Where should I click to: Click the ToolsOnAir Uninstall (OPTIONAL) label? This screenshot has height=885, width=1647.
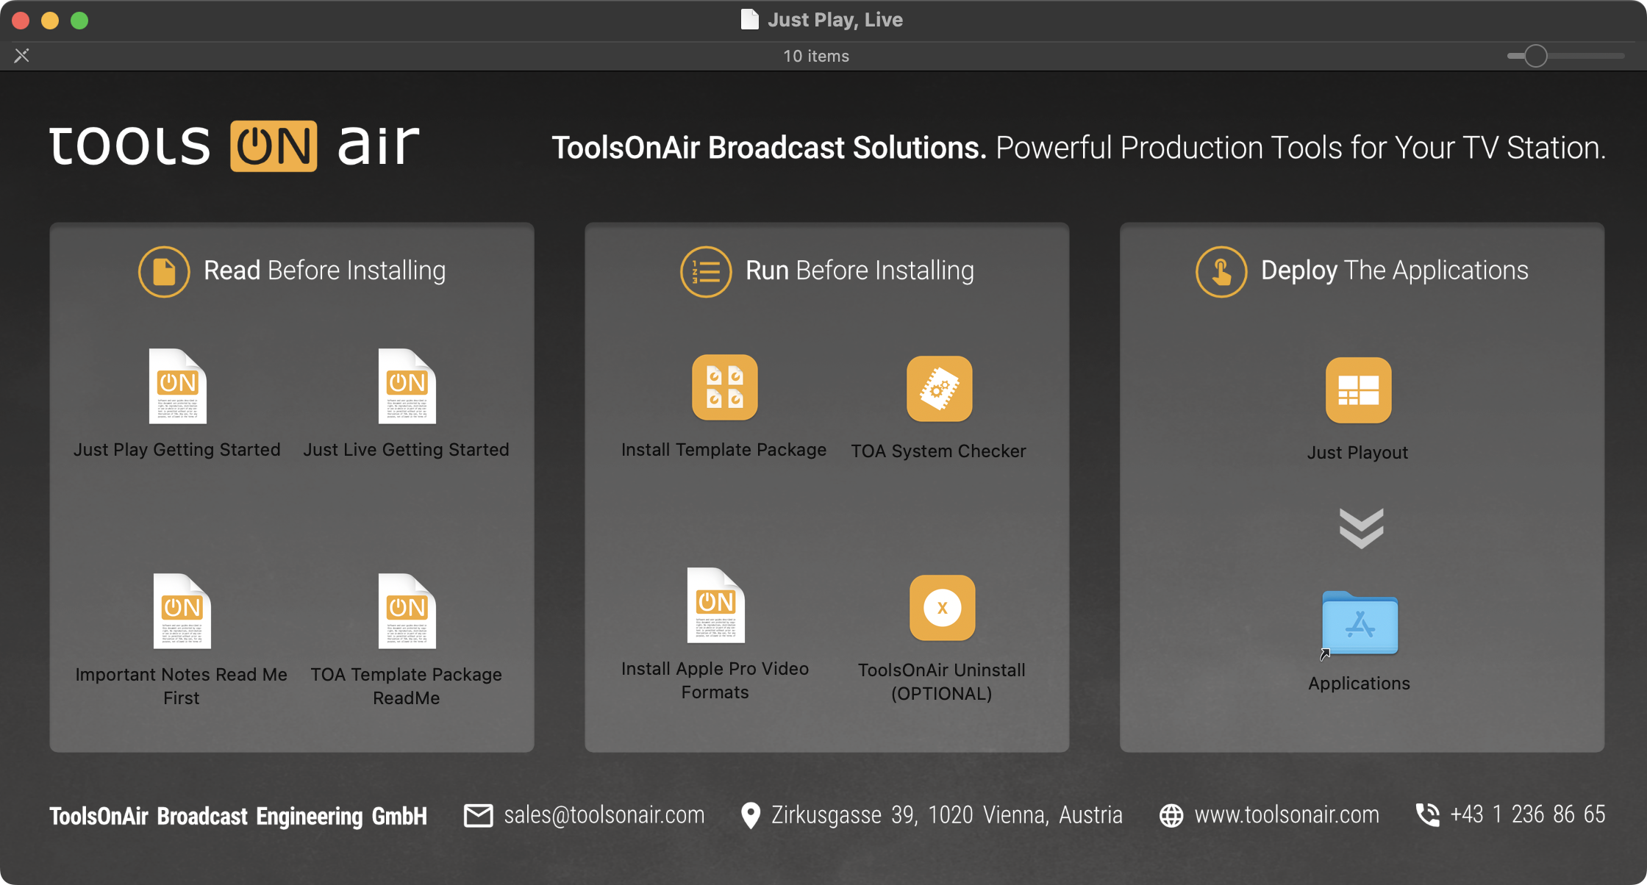pyautogui.click(x=942, y=681)
